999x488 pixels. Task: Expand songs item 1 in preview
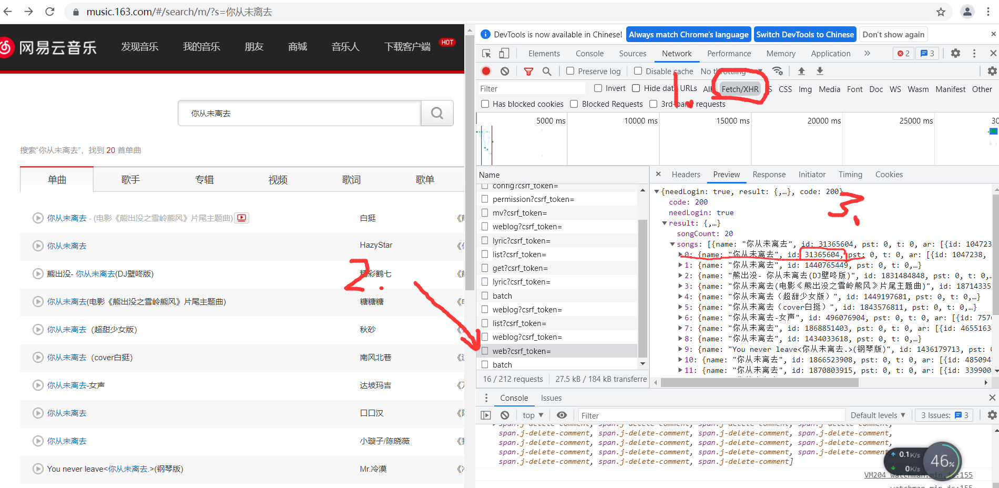[x=680, y=265]
